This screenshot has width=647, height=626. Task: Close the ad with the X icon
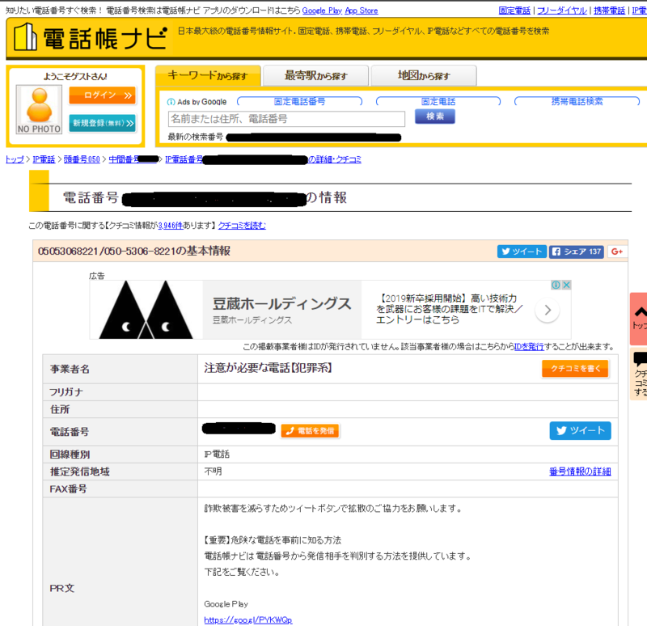pyautogui.click(x=567, y=285)
